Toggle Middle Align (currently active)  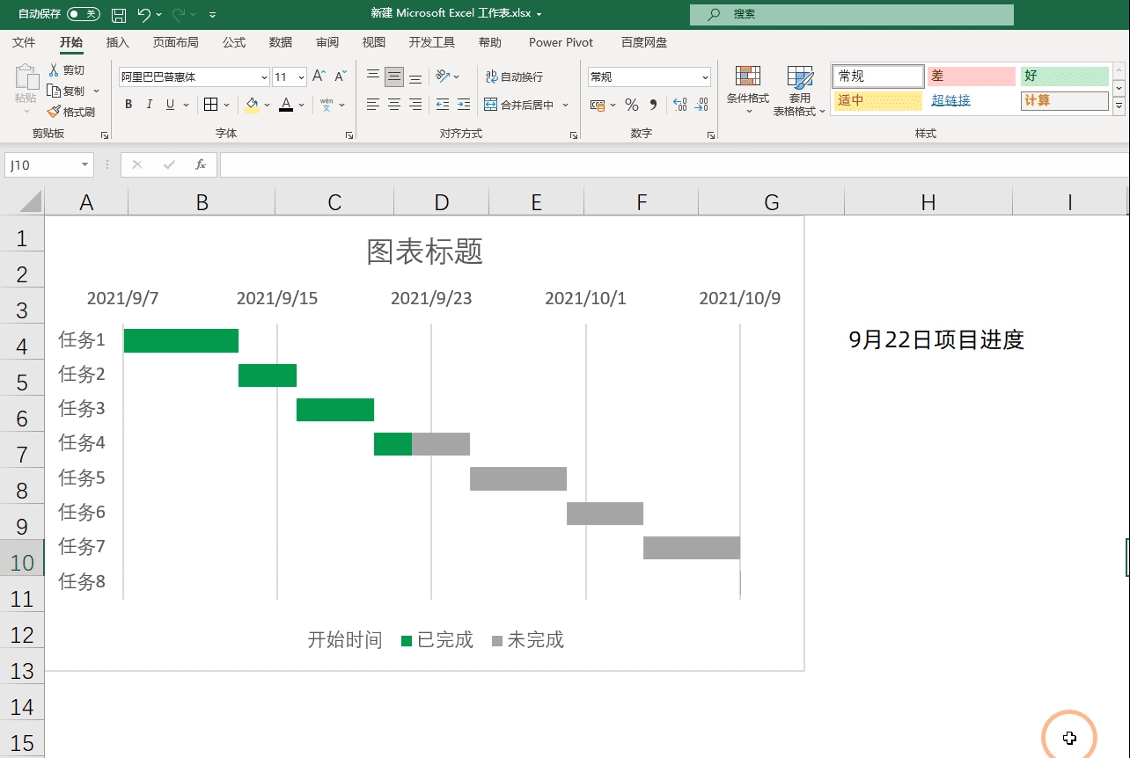pos(394,77)
